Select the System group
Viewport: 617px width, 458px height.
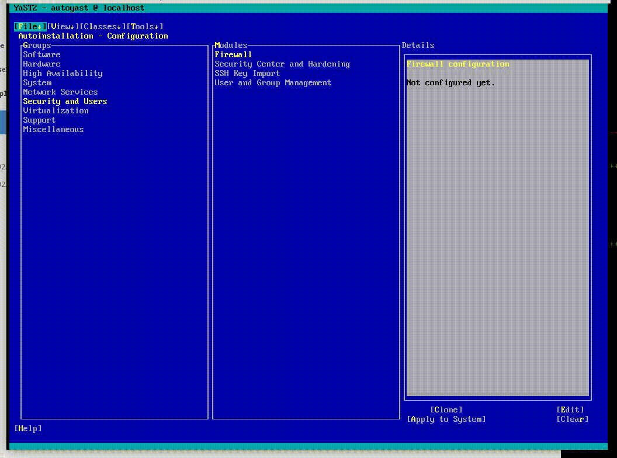(37, 82)
